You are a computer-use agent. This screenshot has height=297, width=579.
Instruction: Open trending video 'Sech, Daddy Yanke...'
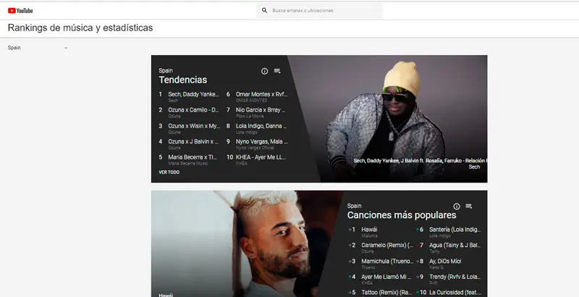tap(193, 94)
